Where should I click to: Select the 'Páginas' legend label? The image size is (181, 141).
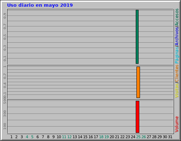pos(177,55)
